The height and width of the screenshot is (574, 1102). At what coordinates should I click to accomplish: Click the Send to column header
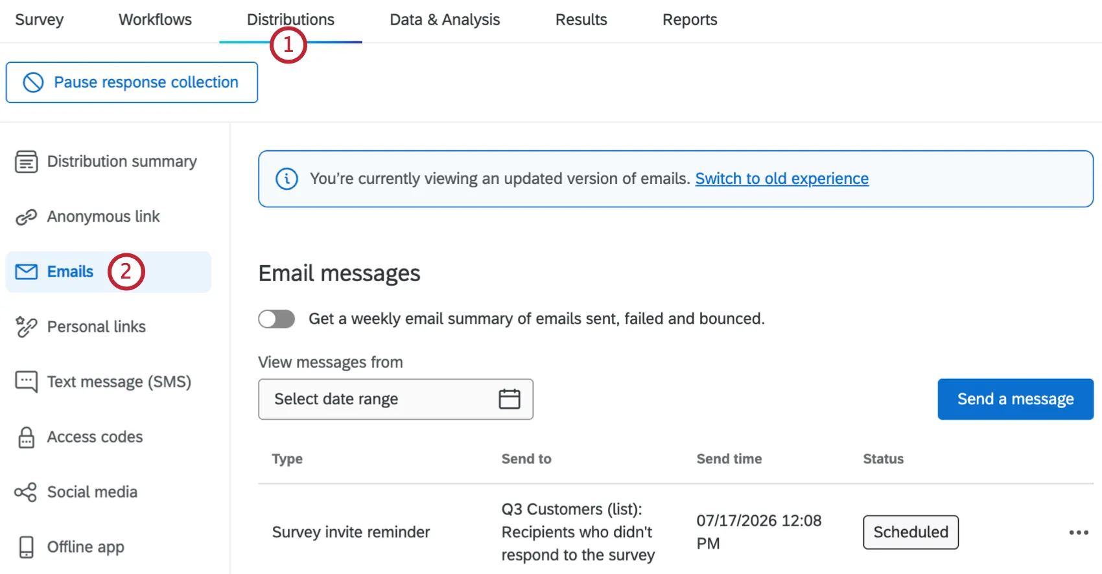[526, 459]
